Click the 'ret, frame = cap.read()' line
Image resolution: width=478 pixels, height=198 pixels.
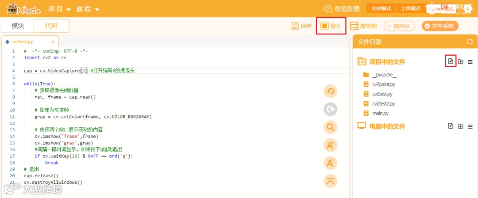[65, 97]
